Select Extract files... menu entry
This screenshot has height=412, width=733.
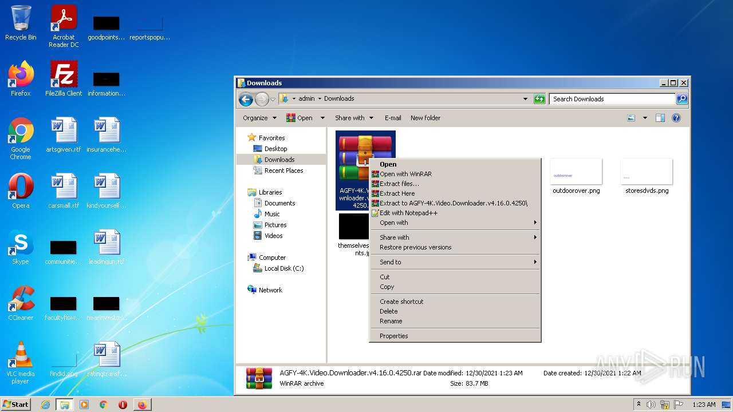click(x=455, y=184)
